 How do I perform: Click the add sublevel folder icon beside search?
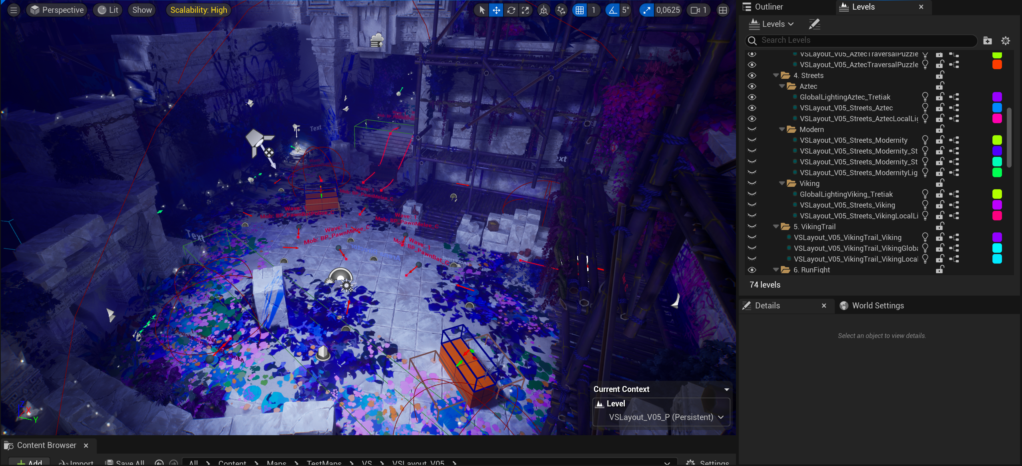pyautogui.click(x=987, y=40)
